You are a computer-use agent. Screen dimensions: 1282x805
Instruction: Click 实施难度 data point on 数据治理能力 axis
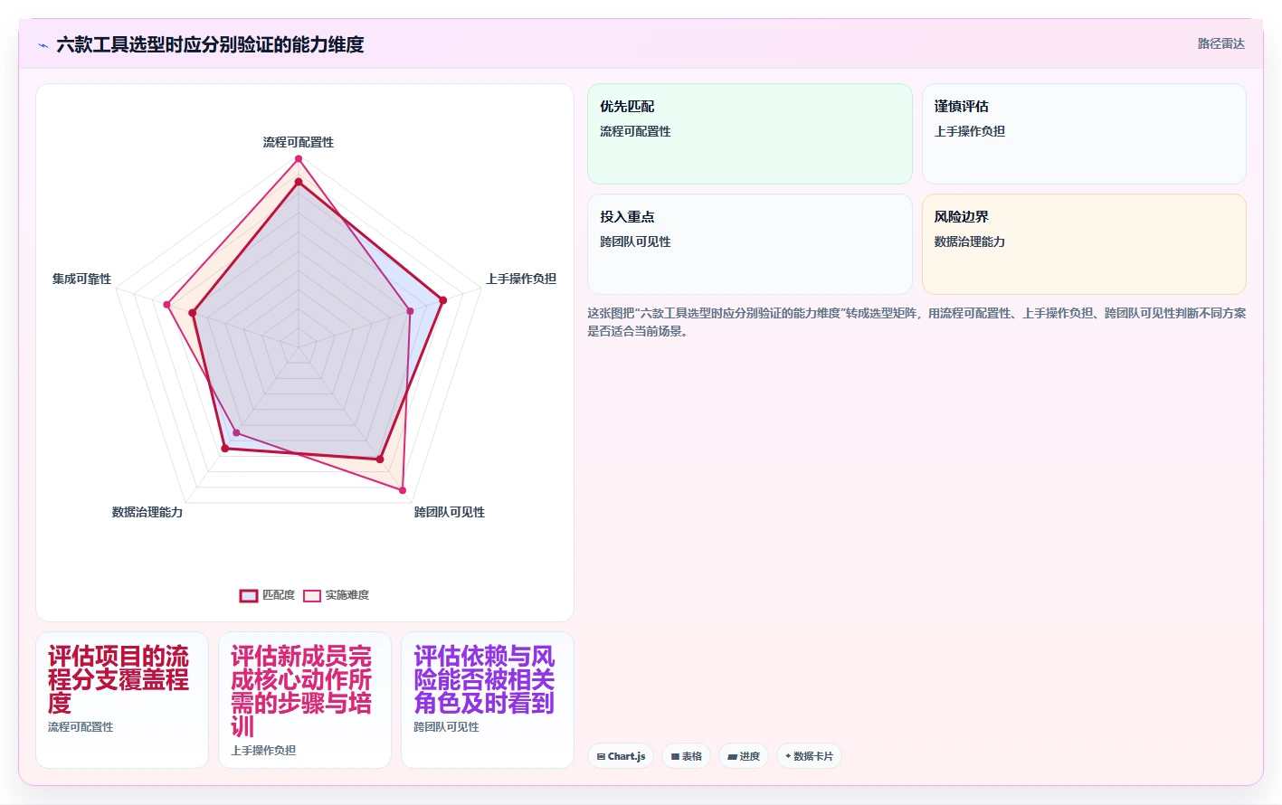[x=237, y=432]
